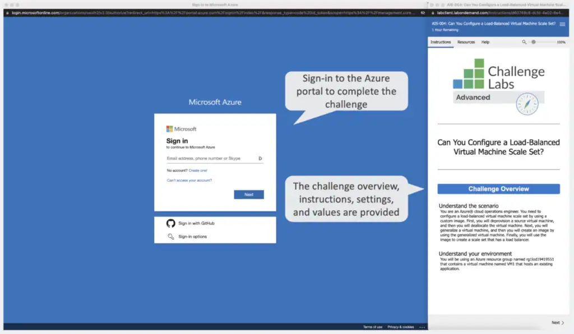
Task: Open the Privacy & cookies link
Action: coord(400,327)
